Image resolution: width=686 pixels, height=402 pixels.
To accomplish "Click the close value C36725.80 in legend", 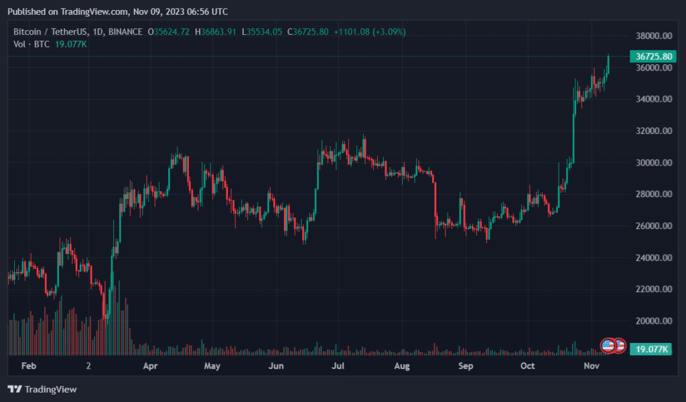I will (307, 32).
